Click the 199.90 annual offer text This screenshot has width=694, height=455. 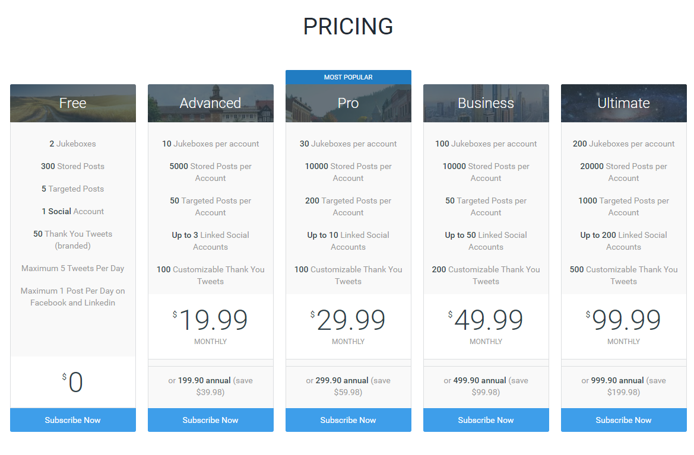pyautogui.click(x=210, y=386)
